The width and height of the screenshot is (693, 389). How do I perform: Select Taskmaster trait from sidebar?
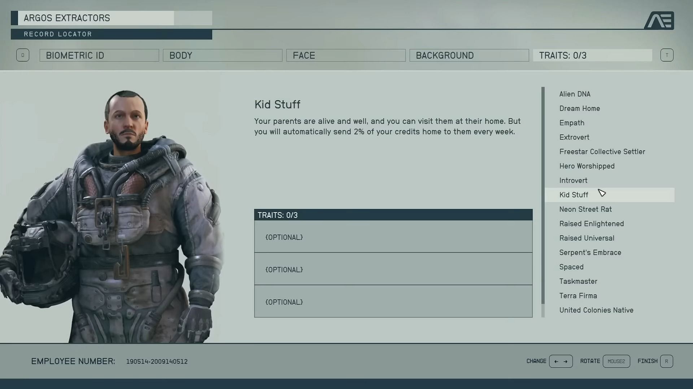click(578, 281)
